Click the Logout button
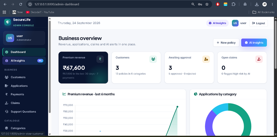This screenshot has width=277, height=137. pos(258,23)
